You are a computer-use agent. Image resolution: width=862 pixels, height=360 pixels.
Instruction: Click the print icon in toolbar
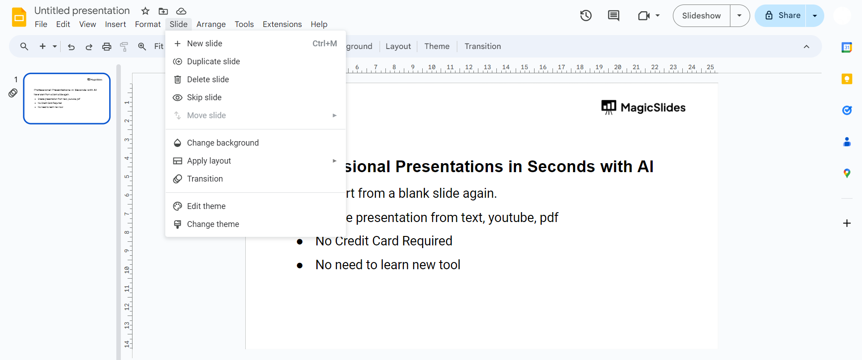pyautogui.click(x=106, y=46)
